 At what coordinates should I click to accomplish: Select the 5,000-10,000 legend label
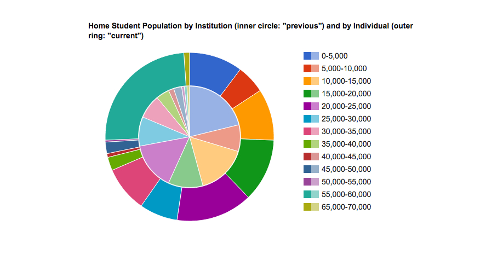coord(344,68)
